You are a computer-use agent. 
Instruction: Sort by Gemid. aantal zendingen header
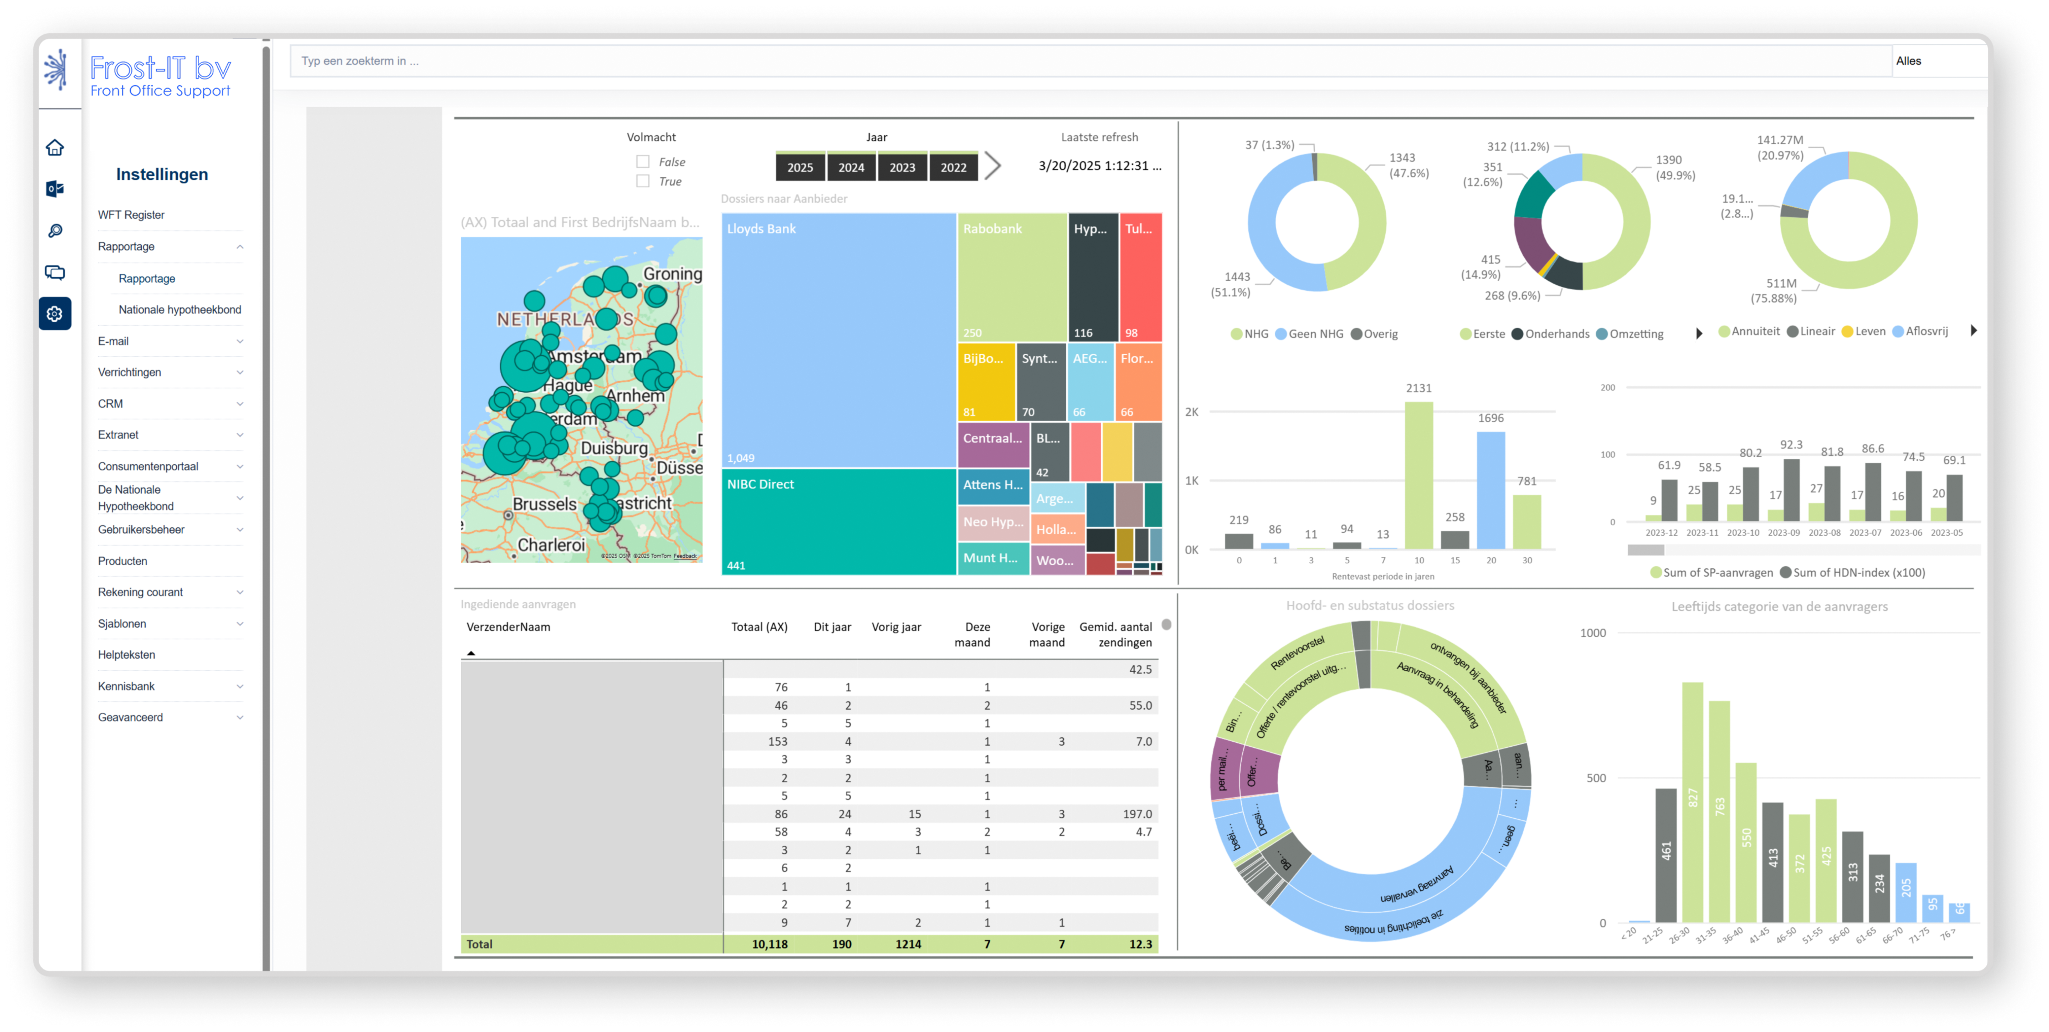click(1115, 635)
